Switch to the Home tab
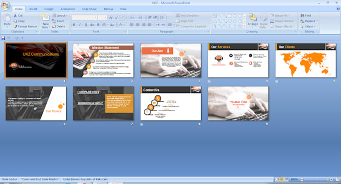This screenshot has height=184, width=341. click(x=19, y=9)
